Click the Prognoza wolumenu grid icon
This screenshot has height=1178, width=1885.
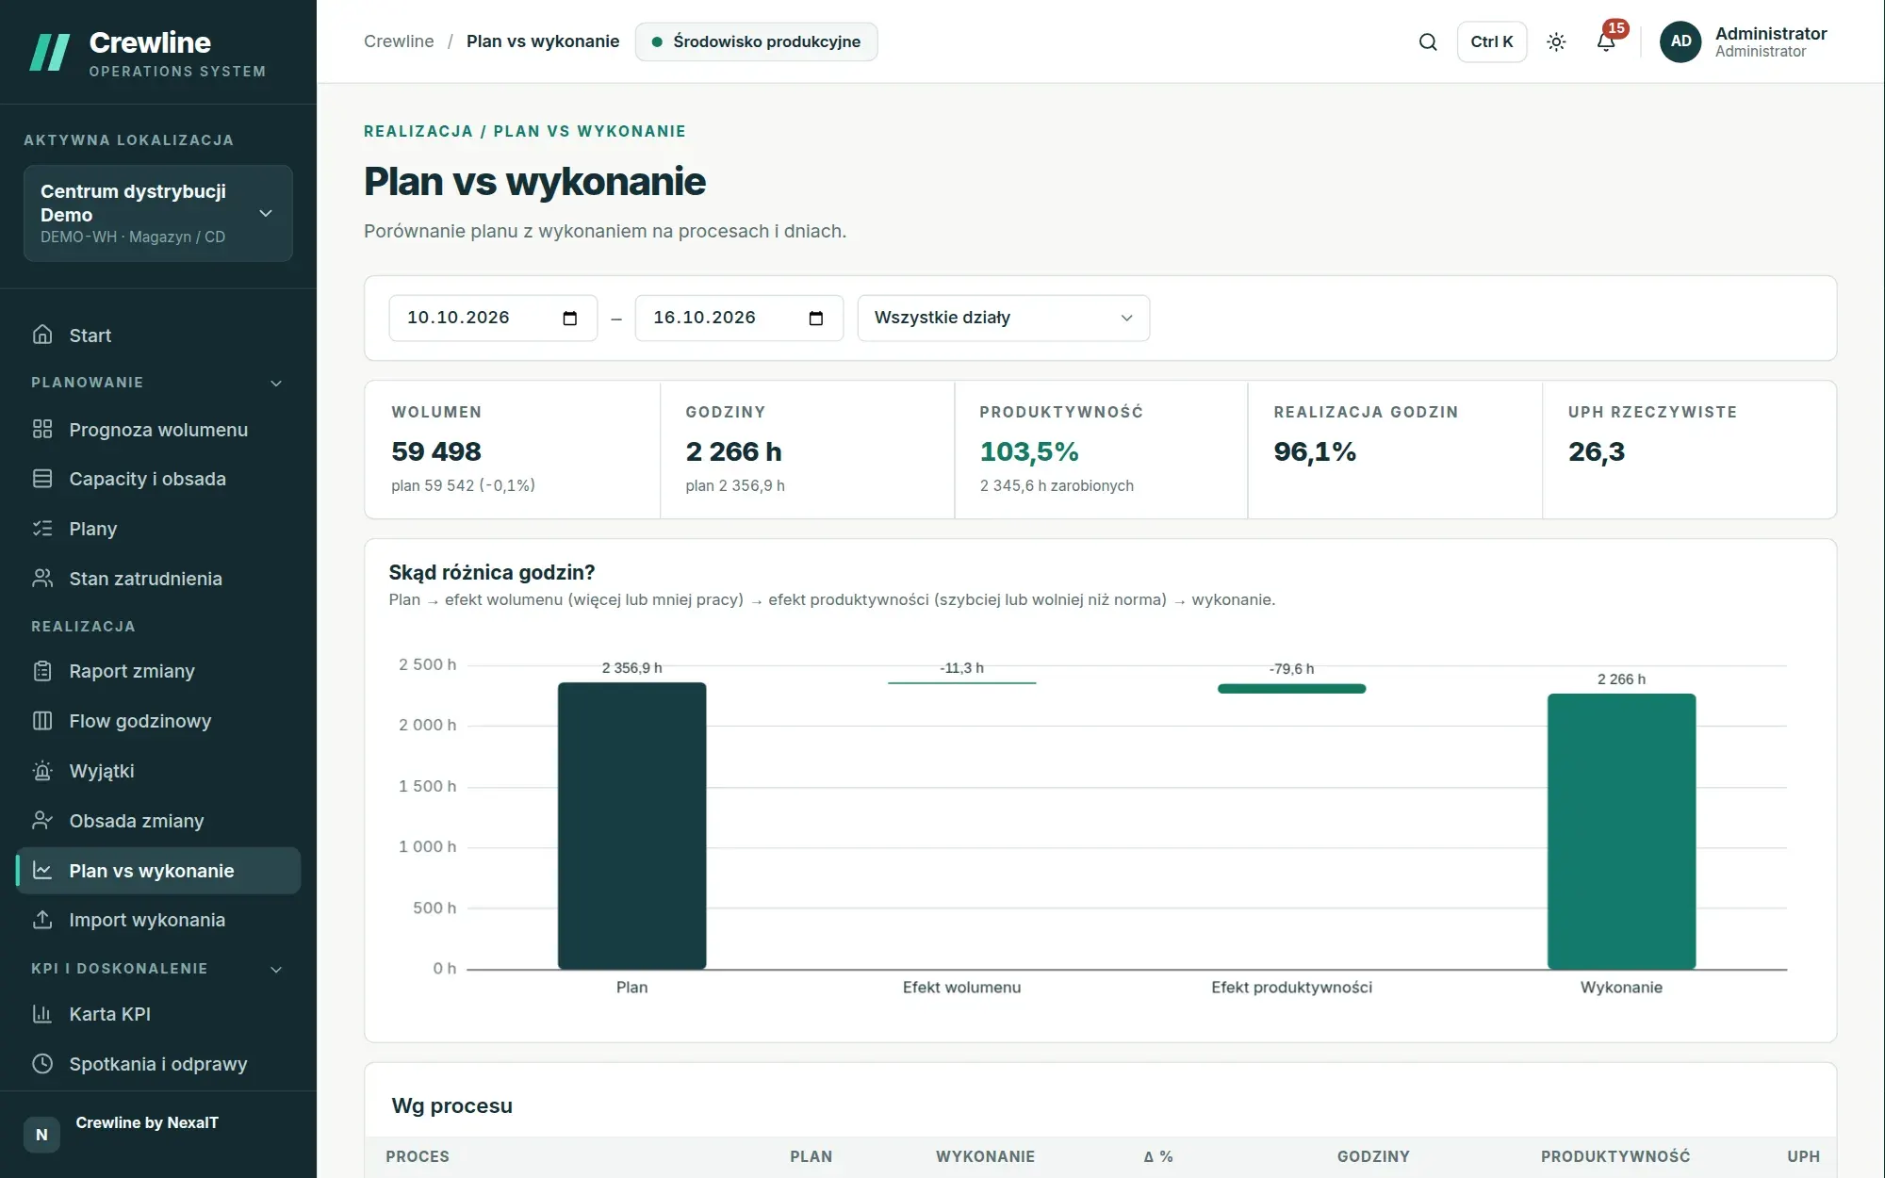[42, 430]
